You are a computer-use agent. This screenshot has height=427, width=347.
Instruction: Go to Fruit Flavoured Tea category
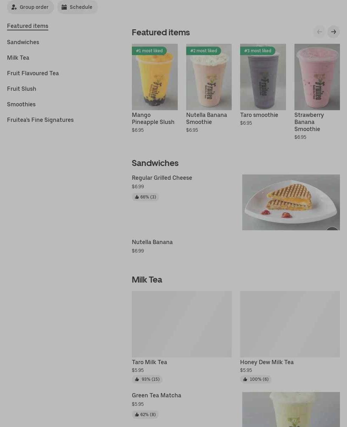pos(33,73)
